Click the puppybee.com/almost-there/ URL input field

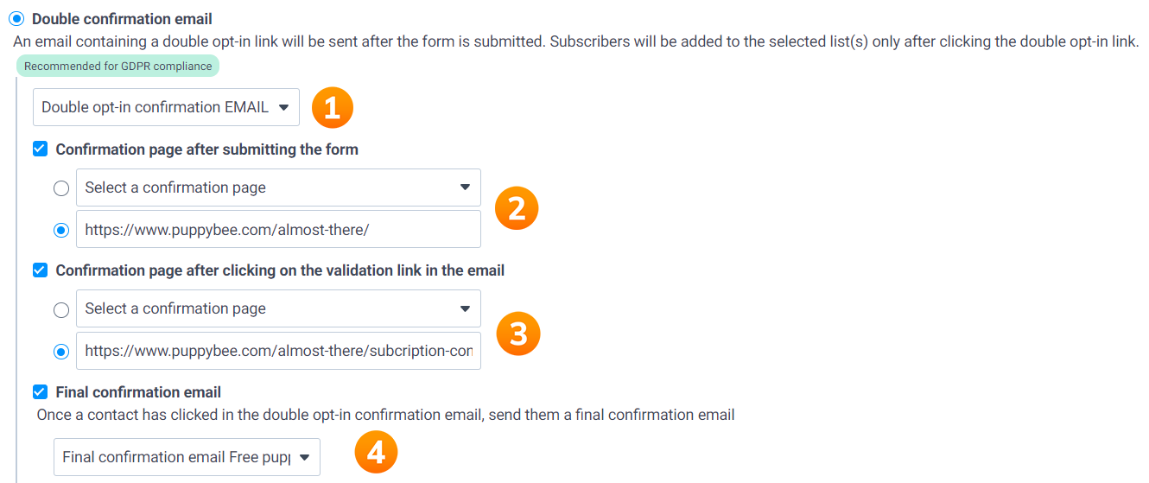(x=278, y=230)
